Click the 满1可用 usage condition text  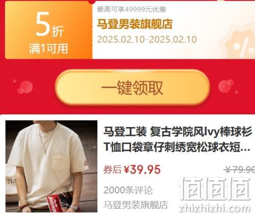click(x=48, y=49)
